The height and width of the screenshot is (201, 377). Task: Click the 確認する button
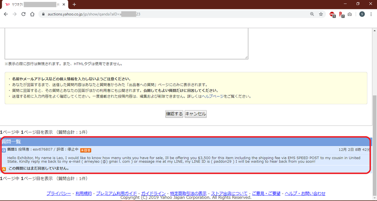(174, 114)
